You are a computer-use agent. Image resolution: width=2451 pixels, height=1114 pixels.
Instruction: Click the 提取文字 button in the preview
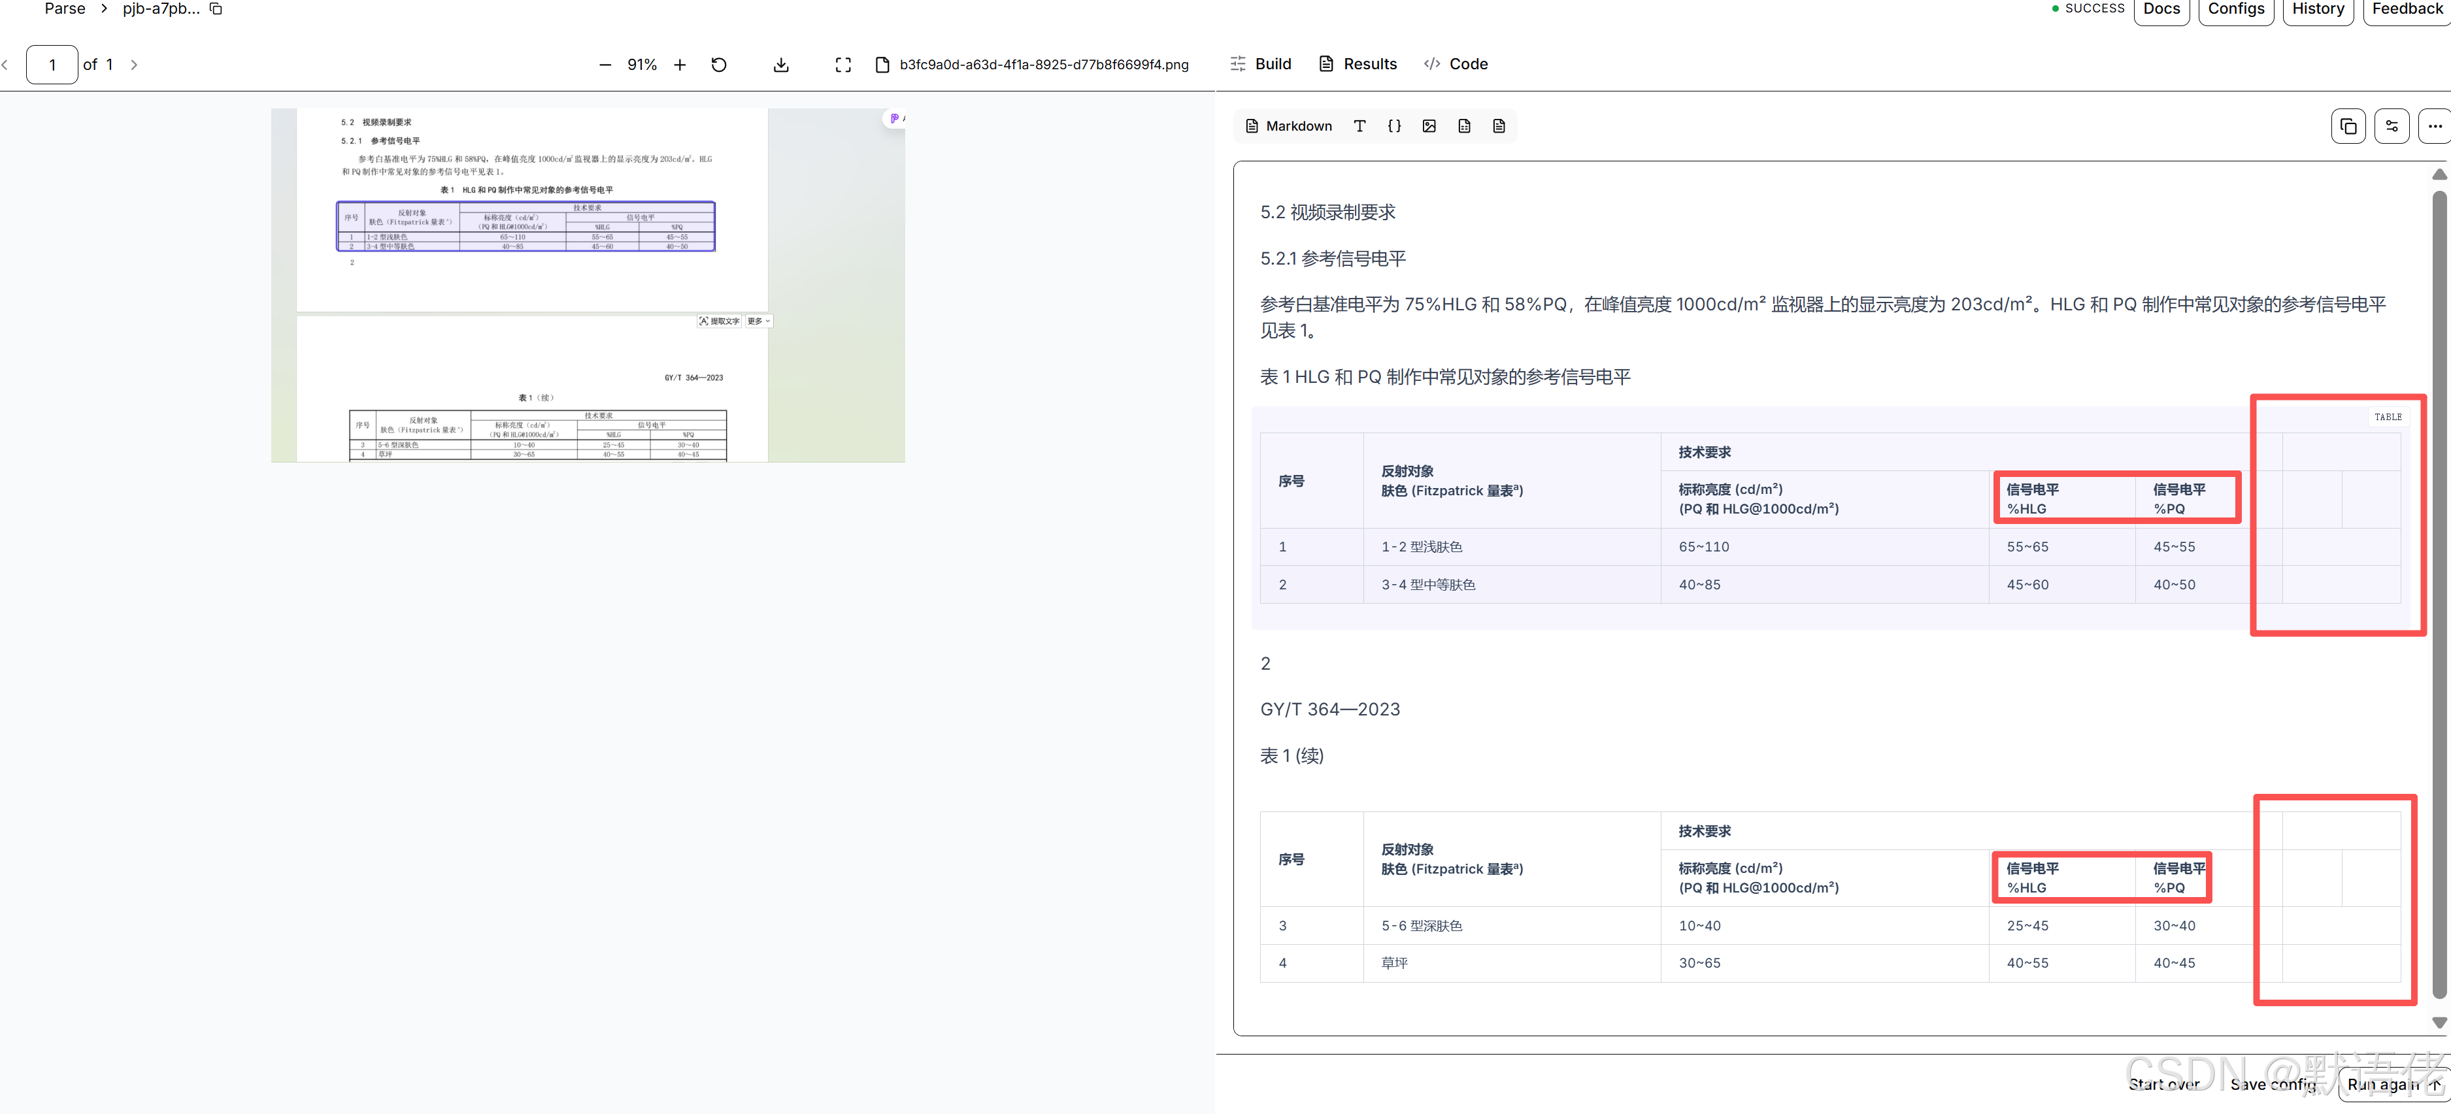tap(720, 321)
